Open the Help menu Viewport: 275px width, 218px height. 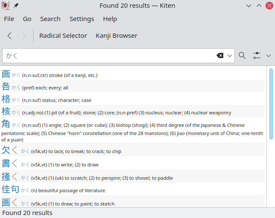click(x=110, y=19)
